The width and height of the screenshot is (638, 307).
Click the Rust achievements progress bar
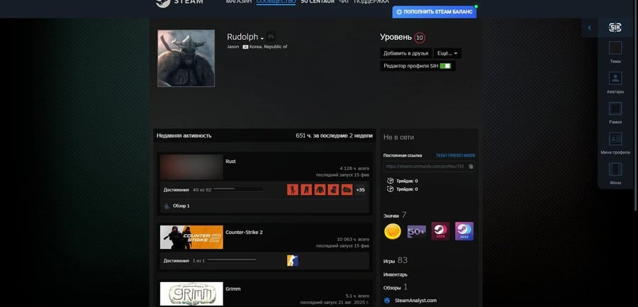coord(237,189)
